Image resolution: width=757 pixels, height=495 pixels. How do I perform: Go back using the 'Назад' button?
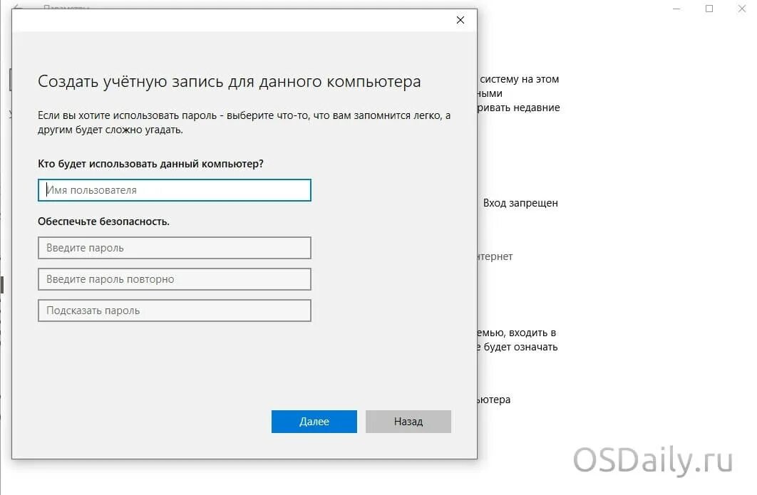[408, 422]
